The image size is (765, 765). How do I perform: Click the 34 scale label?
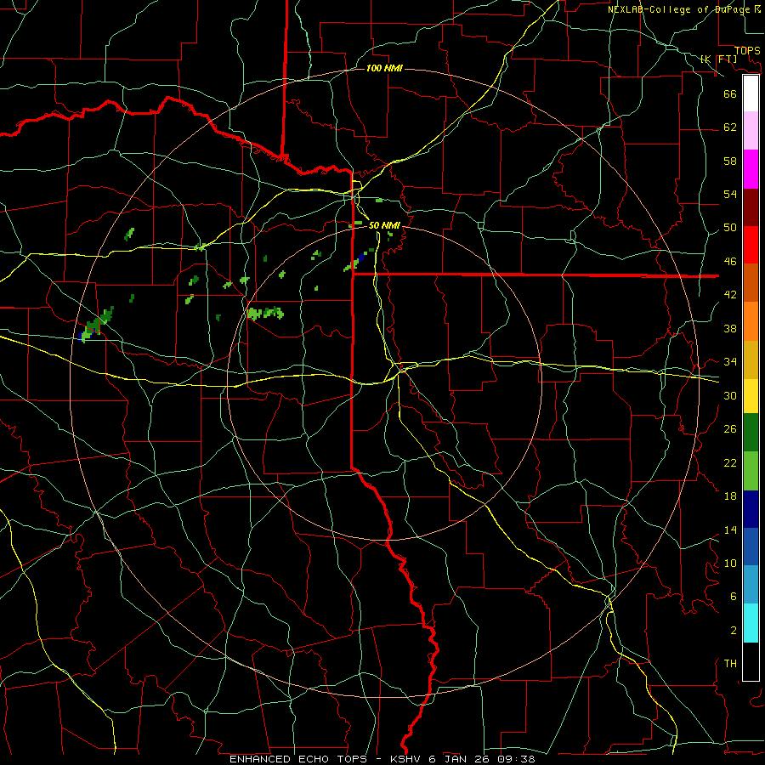pyautogui.click(x=730, y=362)
